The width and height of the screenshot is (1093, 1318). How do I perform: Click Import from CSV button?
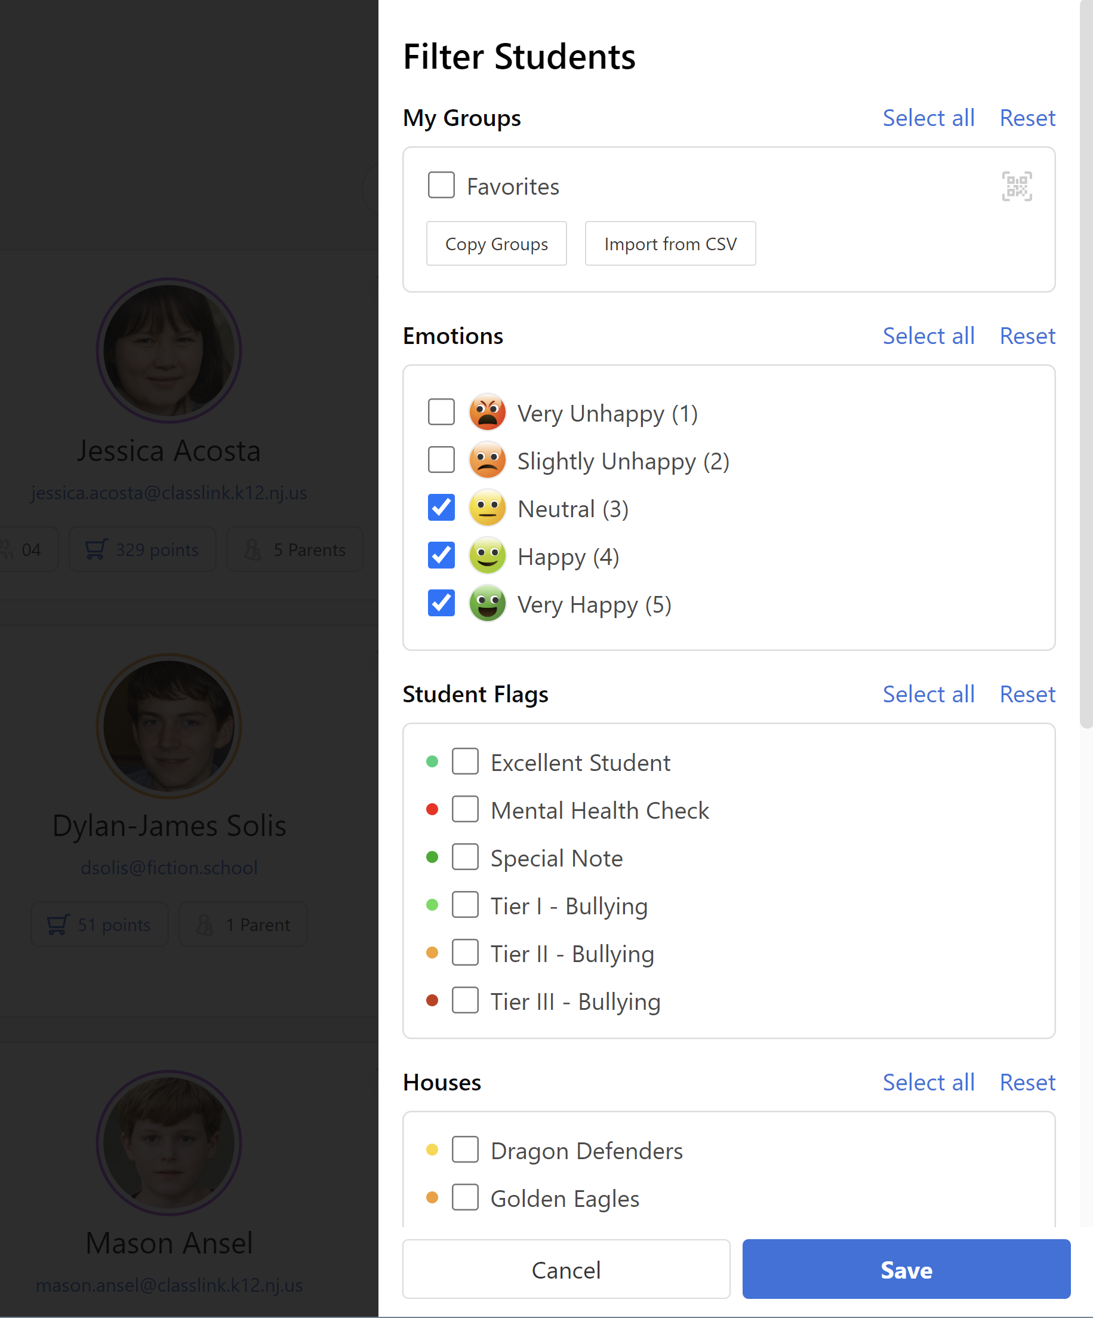tap(670, 244)
